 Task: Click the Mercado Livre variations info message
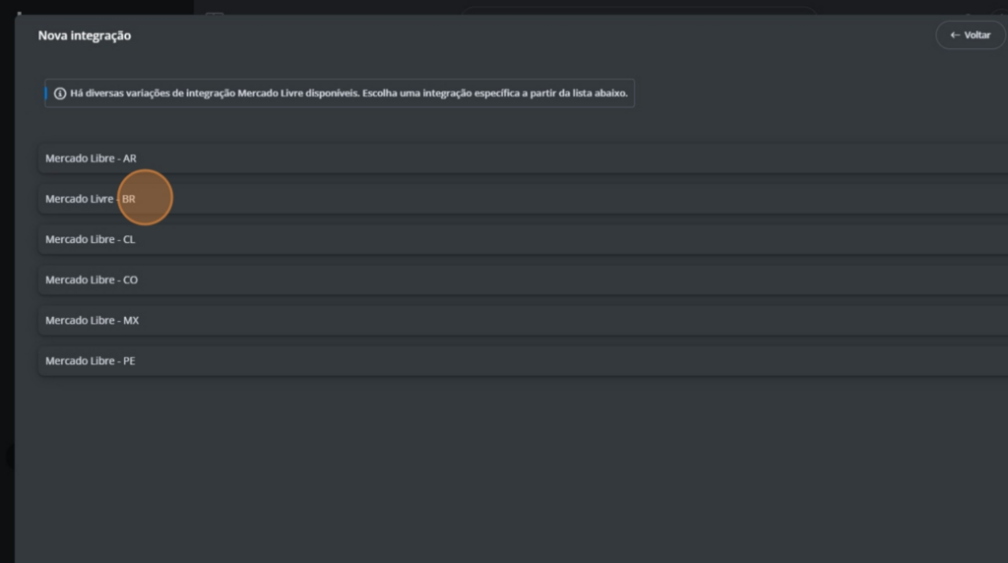348,94
